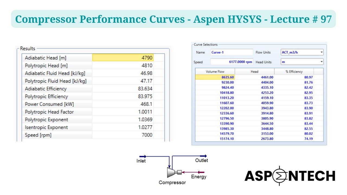Click the Compressor icon in the flowsheet
The height and width of the screenshot is (195, 347).
(174, 172)
